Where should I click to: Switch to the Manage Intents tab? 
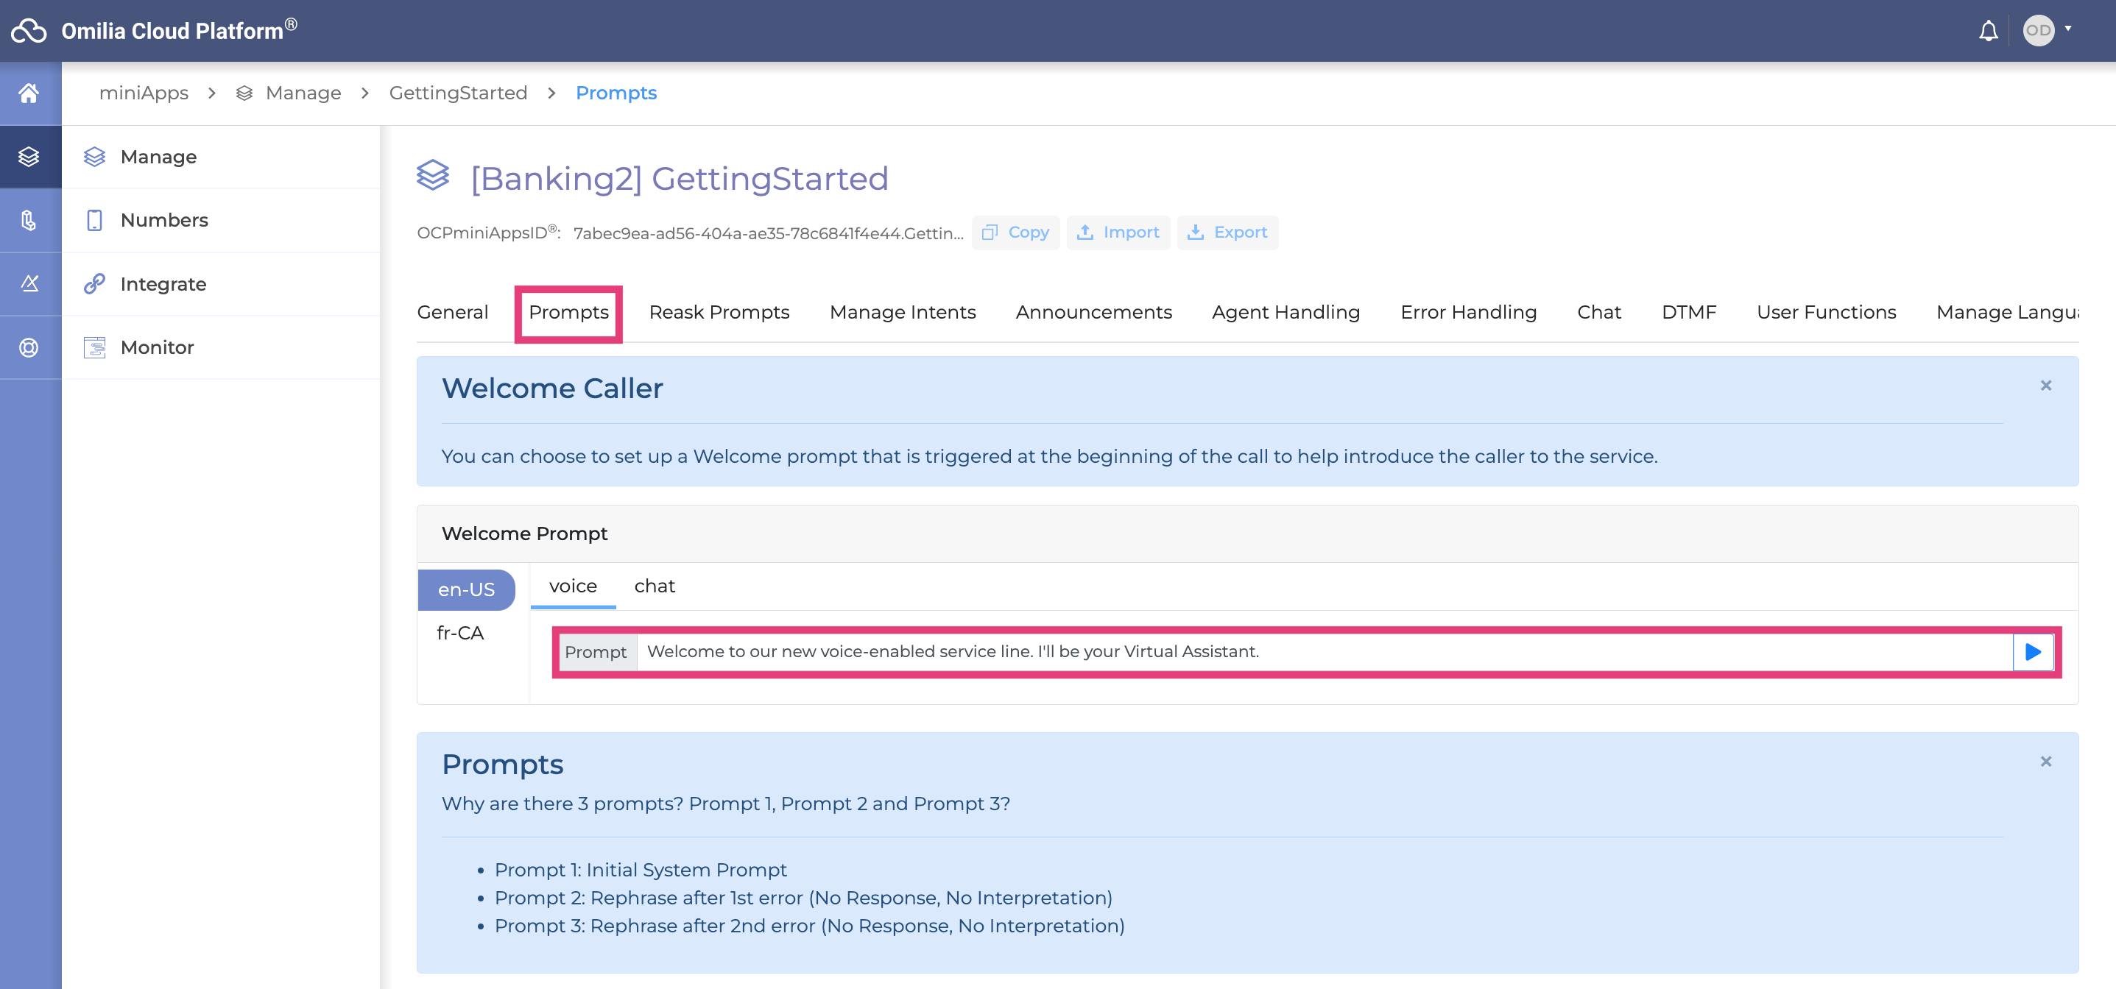[x=903, y=312]
